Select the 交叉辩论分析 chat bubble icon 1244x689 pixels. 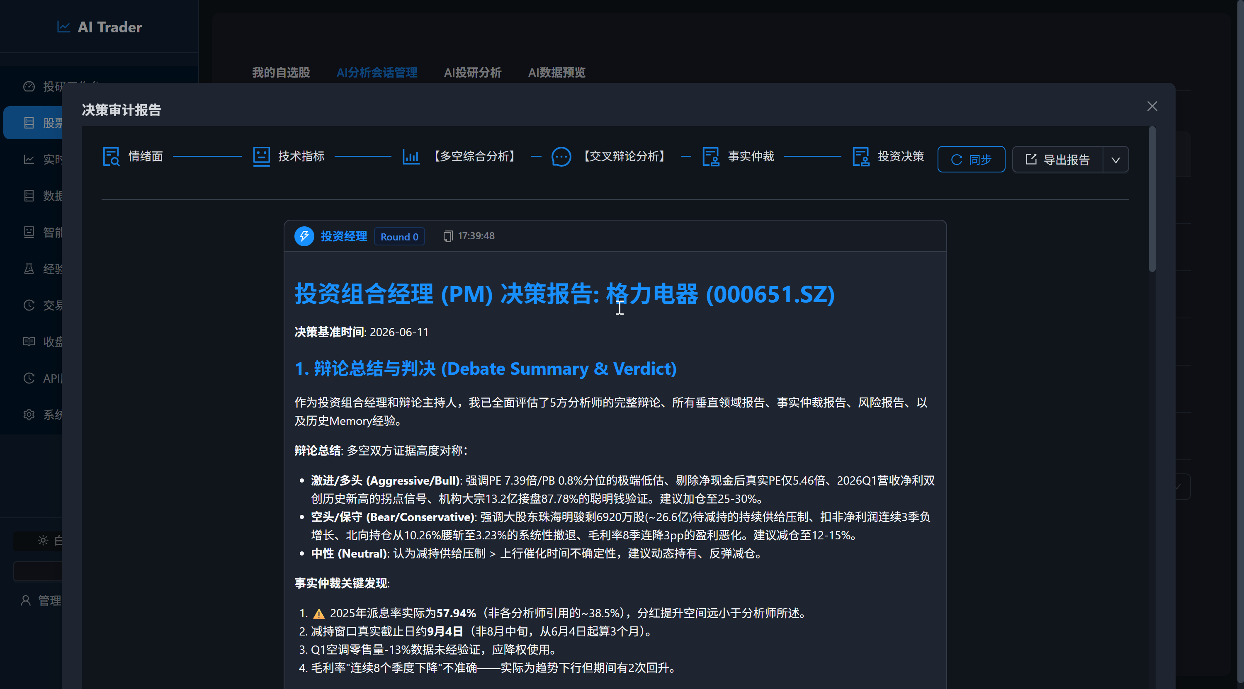(561, 156)
